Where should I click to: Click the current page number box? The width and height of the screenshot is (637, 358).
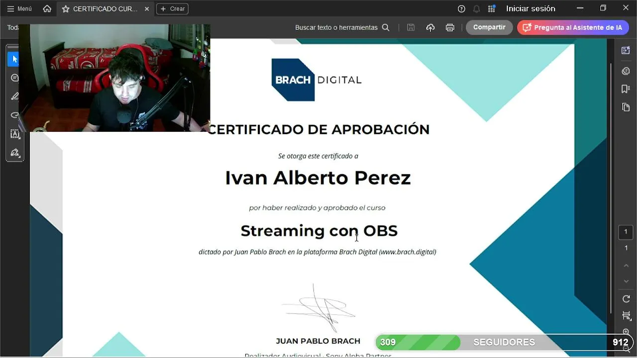click(x=626, y=232)
